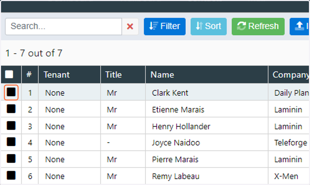Select the name Clark Kent
Viewport: 310px width, 185px height.
click(x=170, y=93)
